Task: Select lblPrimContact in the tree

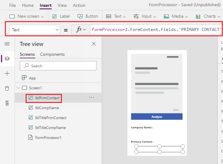Action: (47, 98)
